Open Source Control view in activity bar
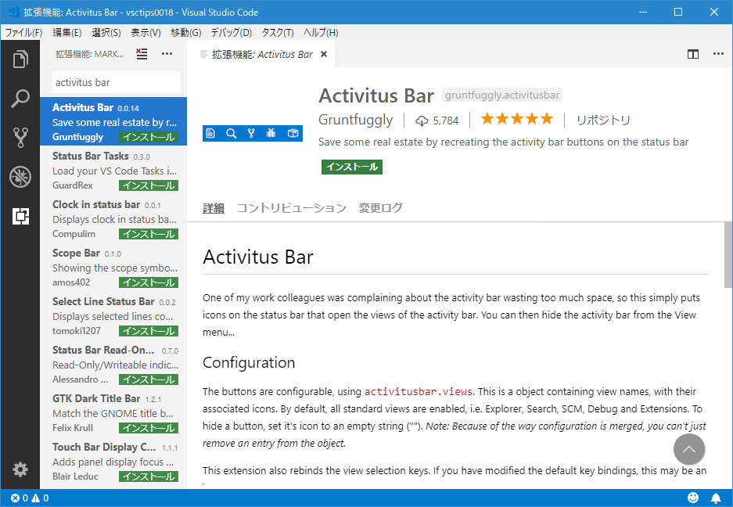Image resolution: width=733 pixels, height=507 pixels. click(x=20, y=138)
